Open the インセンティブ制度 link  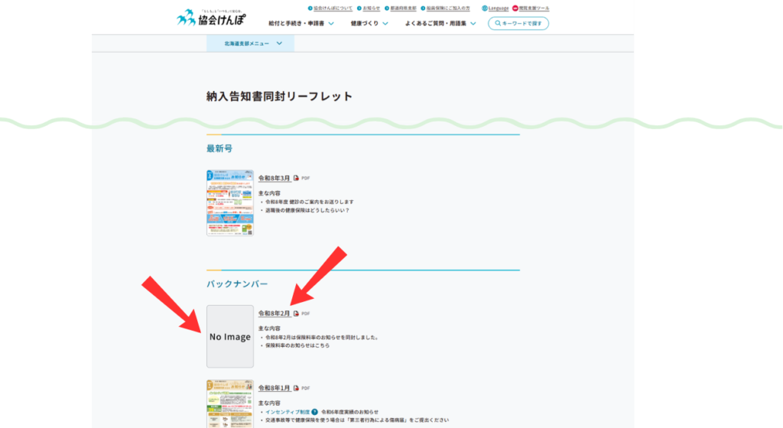point(288,412)
